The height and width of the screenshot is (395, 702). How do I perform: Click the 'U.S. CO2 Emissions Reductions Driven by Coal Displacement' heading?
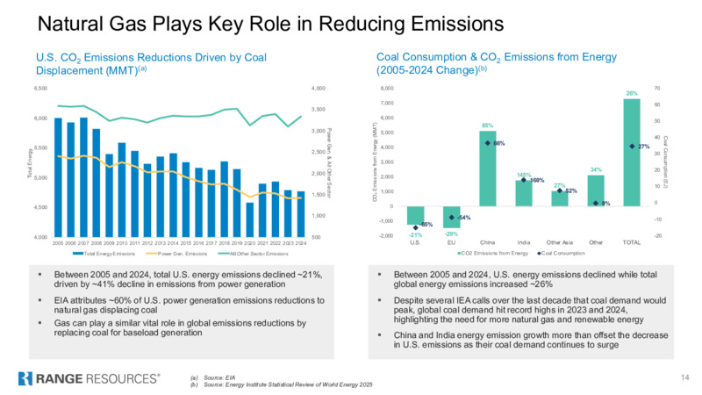tap(151, 64)
